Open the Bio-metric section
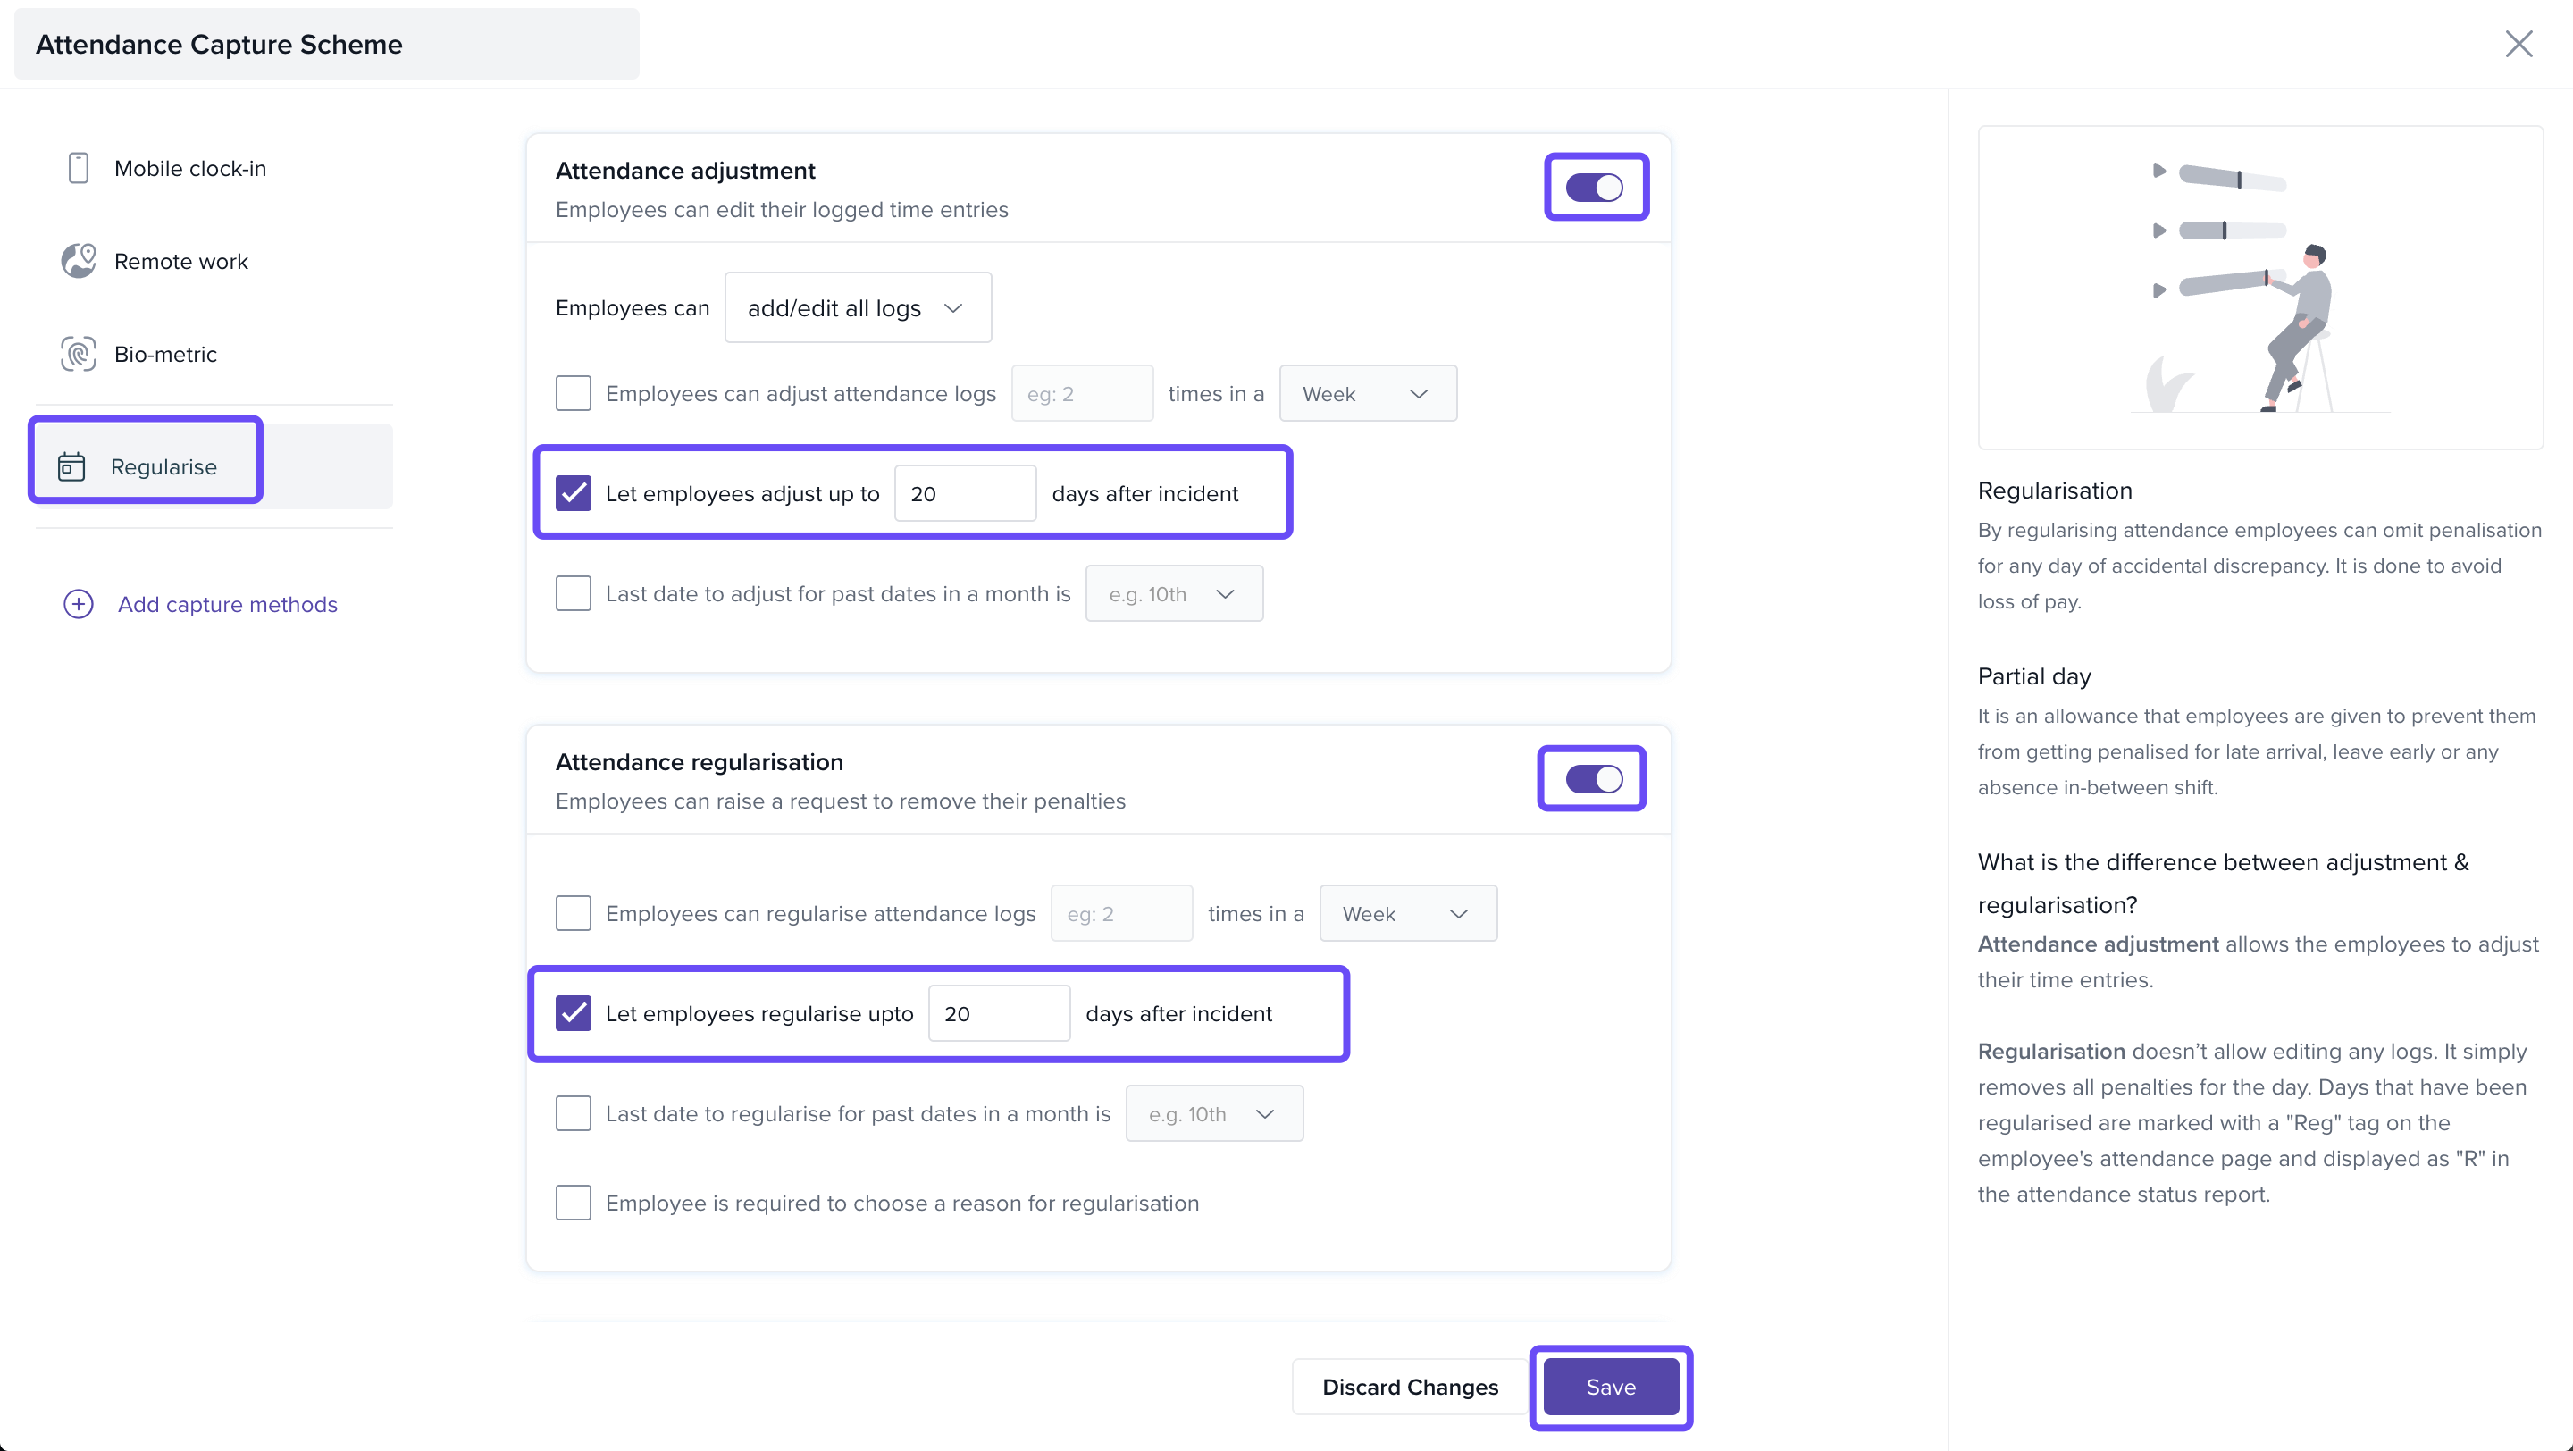Viewport: 2573px width, 1451px height. pyautogui.click(x=166, y=354)
